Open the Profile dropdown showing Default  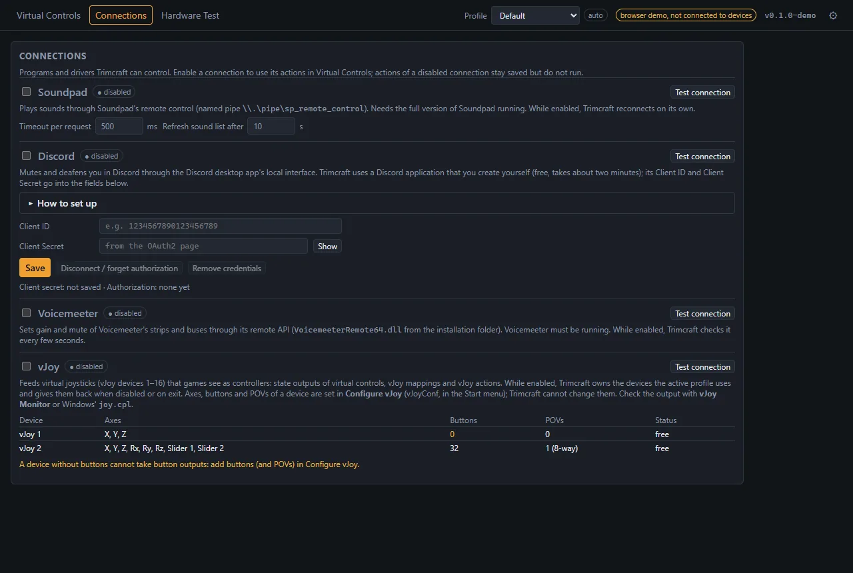[535, 15]
